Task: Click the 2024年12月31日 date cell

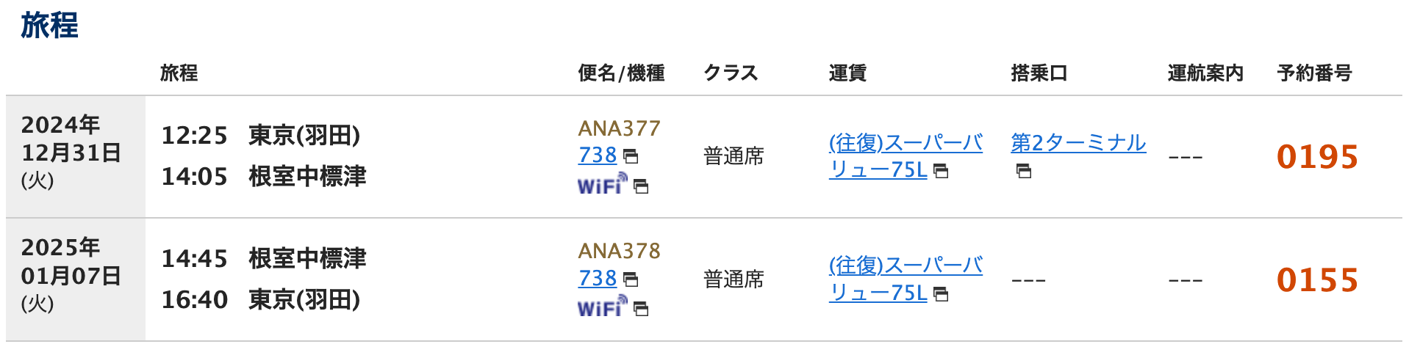Action: 71,153
